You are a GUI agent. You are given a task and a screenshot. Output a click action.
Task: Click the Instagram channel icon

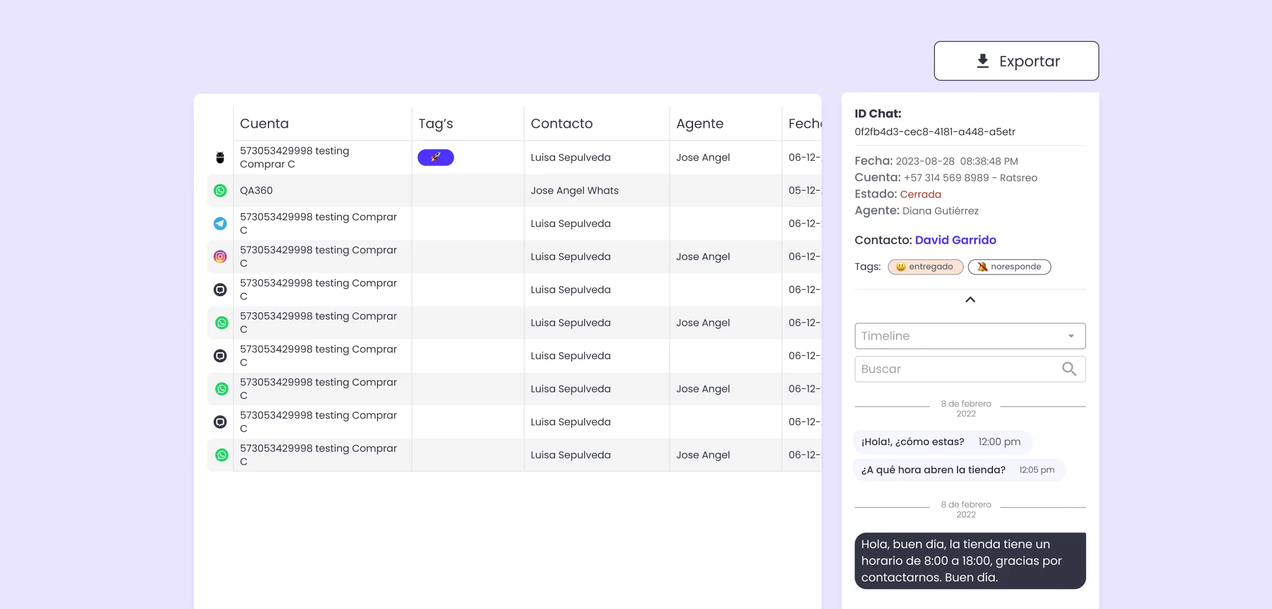click(220, 257)
